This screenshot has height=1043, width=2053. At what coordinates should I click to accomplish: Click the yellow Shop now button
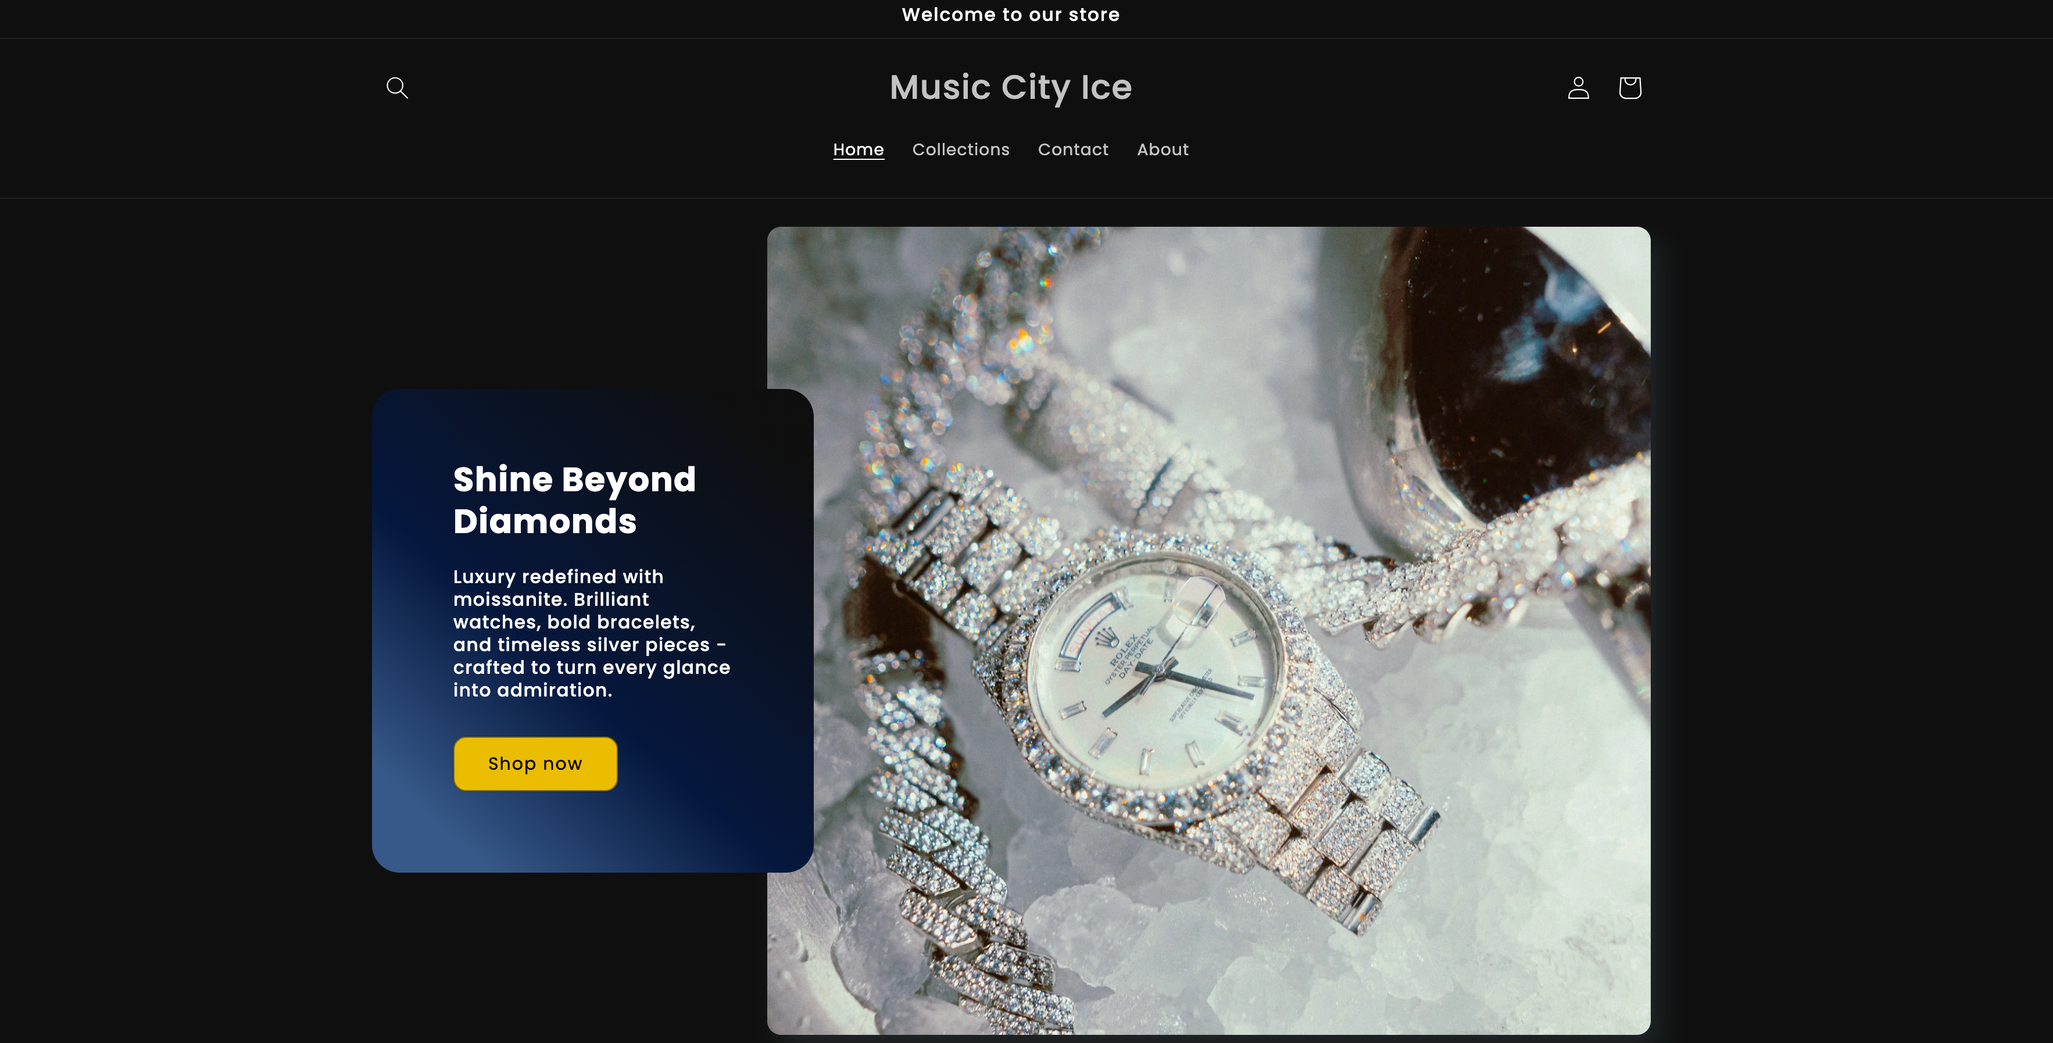535,764
